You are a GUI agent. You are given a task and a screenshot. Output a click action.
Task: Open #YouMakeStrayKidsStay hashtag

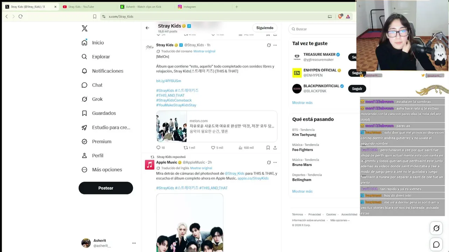tap(176, 105)
